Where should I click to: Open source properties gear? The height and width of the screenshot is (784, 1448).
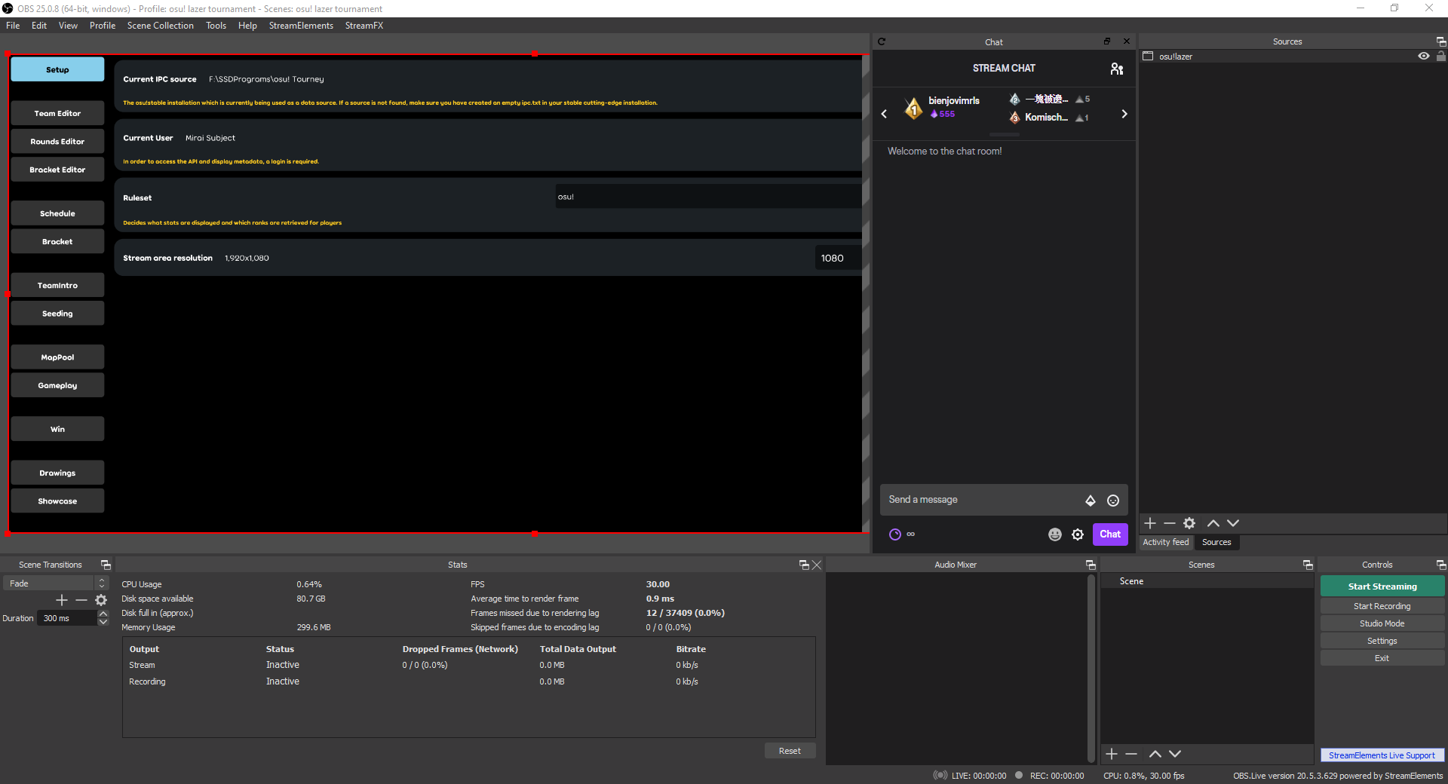tap(1189, 523)
